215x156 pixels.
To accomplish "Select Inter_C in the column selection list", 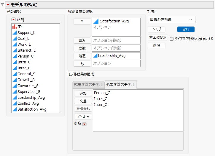I will click(x=24, y=68).
